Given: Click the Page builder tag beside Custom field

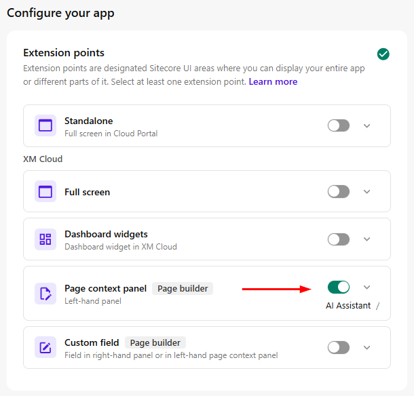Looking at the screenshot, I should point(155,342).
